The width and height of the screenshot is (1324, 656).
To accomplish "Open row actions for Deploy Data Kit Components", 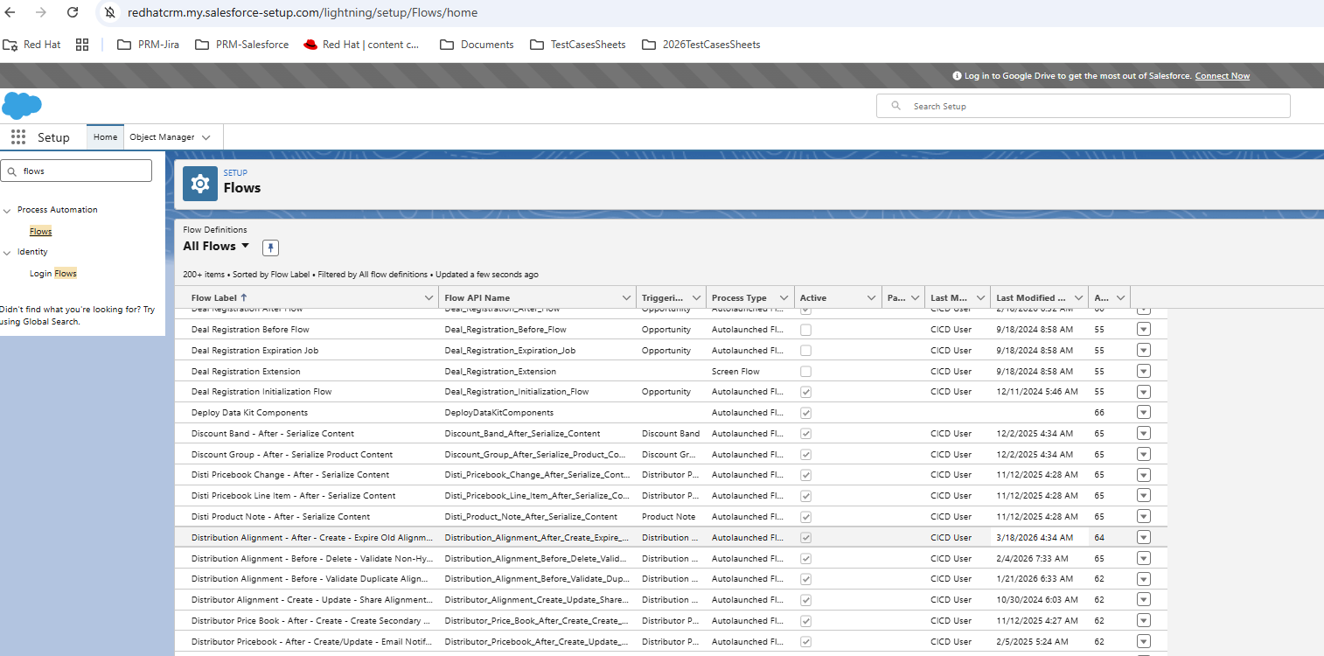I will click(x=1144, y=413).
